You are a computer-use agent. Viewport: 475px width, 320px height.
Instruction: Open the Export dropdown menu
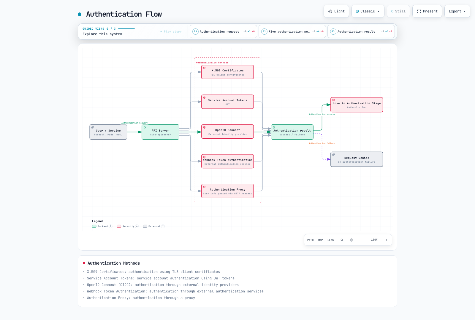[x=457, y=11]
